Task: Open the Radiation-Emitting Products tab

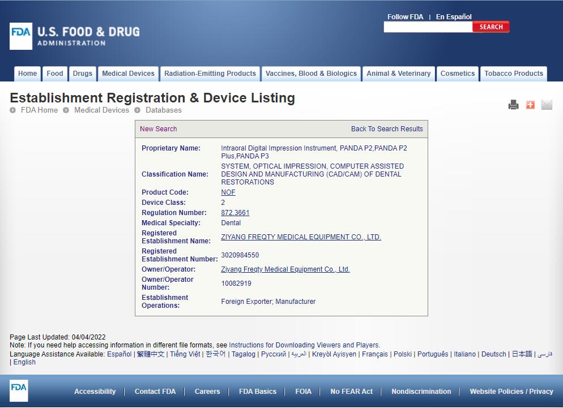Action: 210,74
